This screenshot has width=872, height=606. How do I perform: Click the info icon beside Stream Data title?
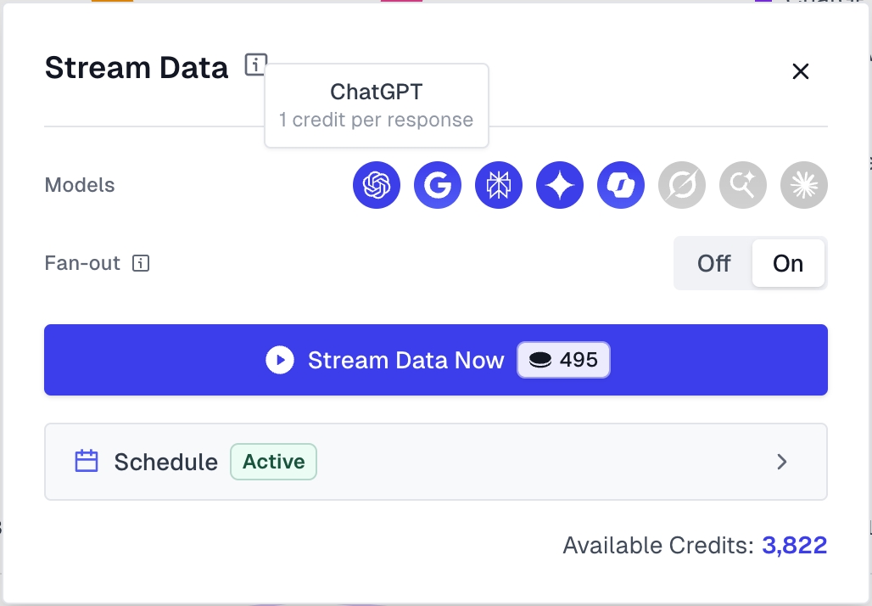tap(255, 65)
